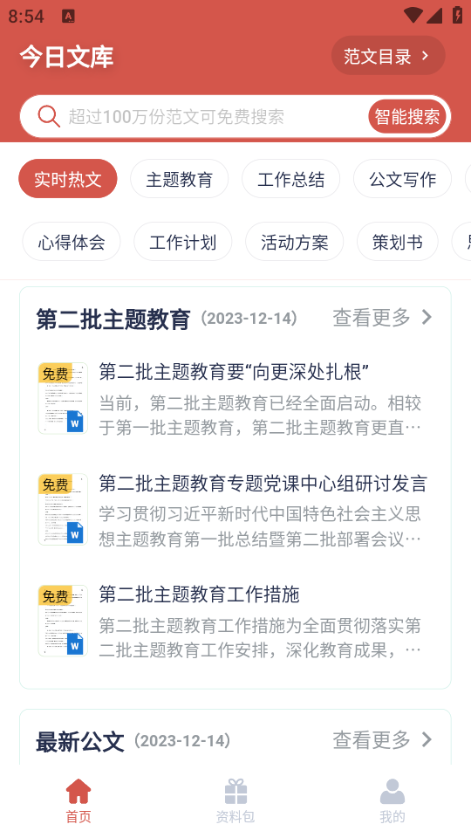Tap document thumbnail for 向更深处扎根 article
Image resolution: width=471 pixels, height=838 pixels.
coord(63,398)
